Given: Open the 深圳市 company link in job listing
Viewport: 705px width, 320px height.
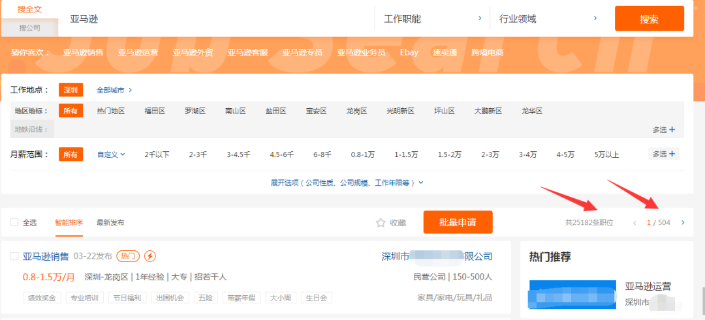Looking at the screenshot, I should click(x=437, y=256).
